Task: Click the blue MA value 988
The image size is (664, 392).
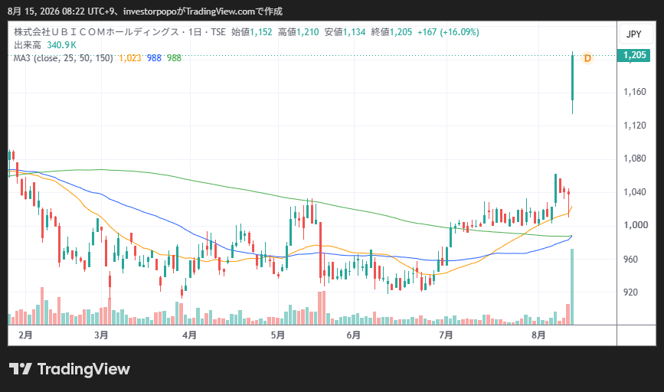Action: click(x=154, y=58)
